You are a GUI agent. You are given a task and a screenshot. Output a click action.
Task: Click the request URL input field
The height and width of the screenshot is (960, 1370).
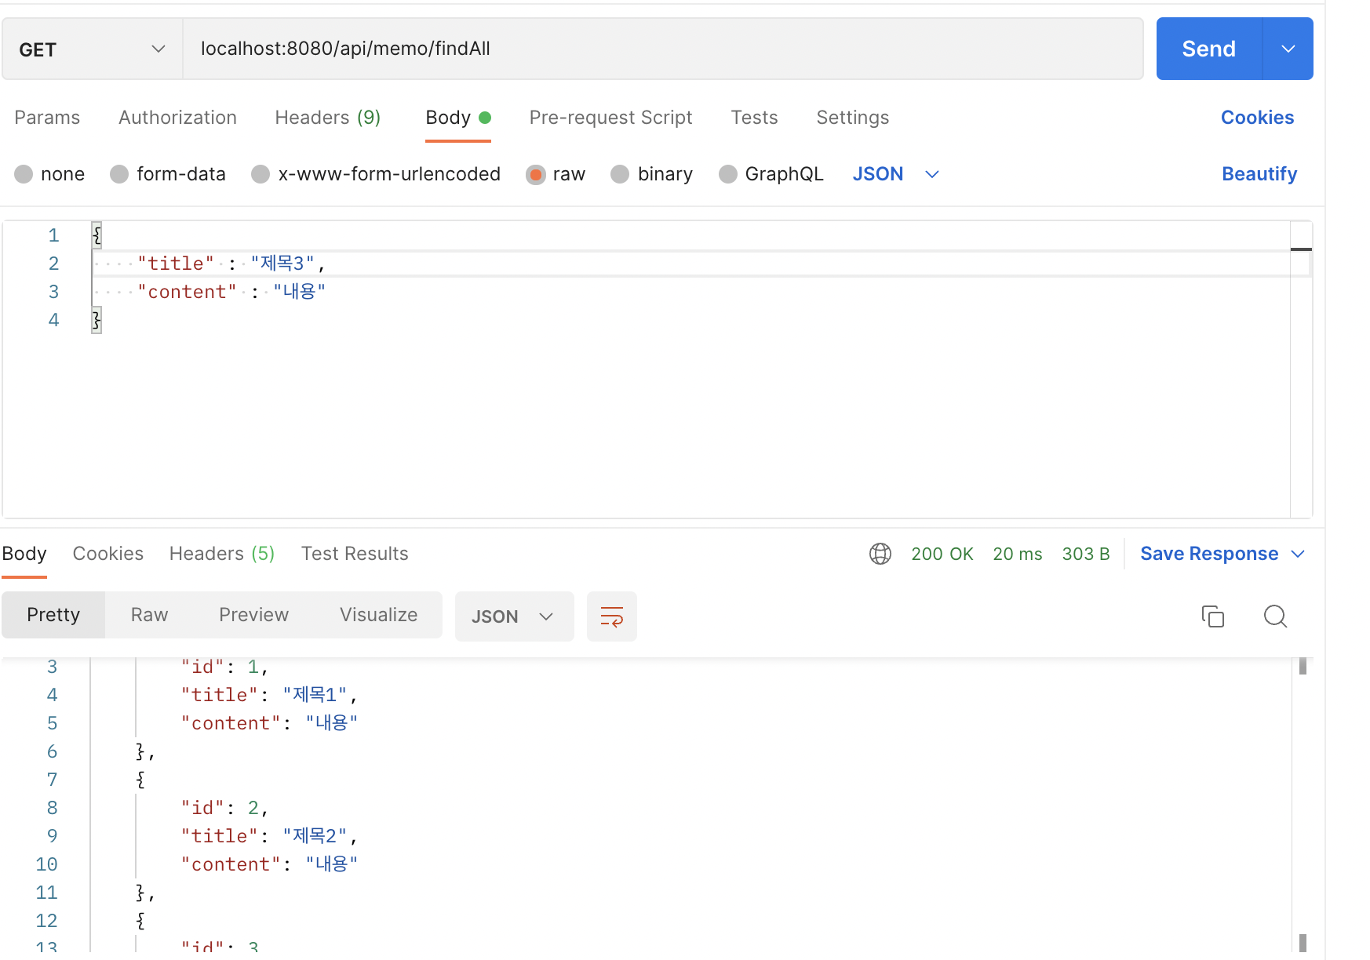663,49
